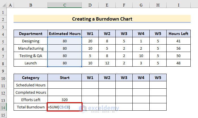Select the 'Testing & QA' department cell
The image size is (198, 118).
click(31, 56)
